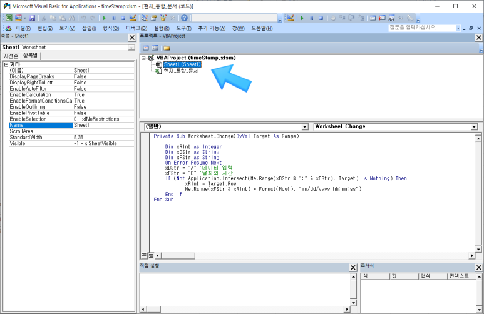The width and height of the screenshot is (484, 314).
Task: Open the Object Browser icon
Action: click(x=163, y=18)
